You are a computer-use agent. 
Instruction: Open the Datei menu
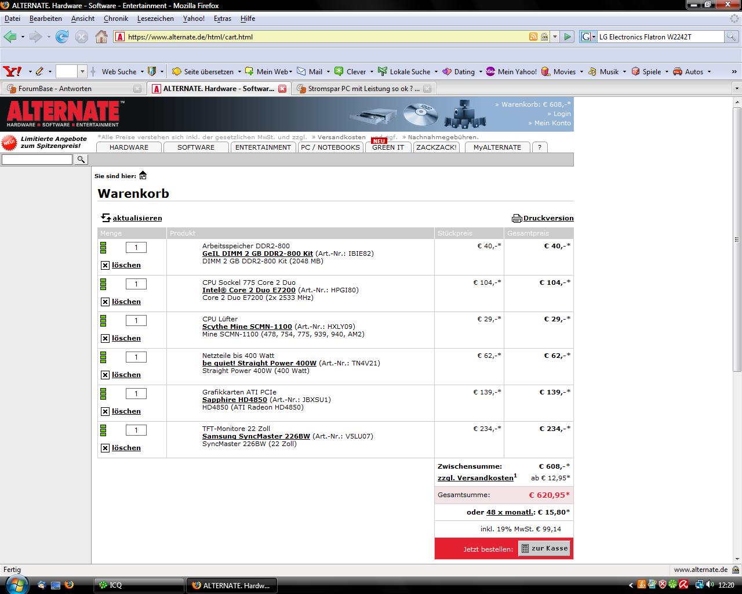click(12, 19)
